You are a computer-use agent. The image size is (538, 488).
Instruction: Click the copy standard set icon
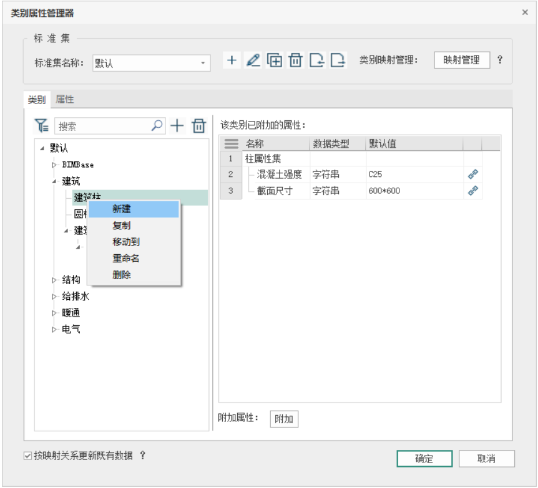[275, 60]
